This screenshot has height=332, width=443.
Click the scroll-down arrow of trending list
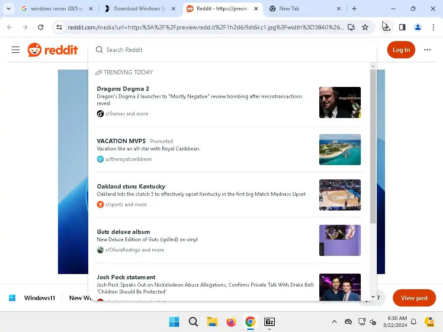373,297
